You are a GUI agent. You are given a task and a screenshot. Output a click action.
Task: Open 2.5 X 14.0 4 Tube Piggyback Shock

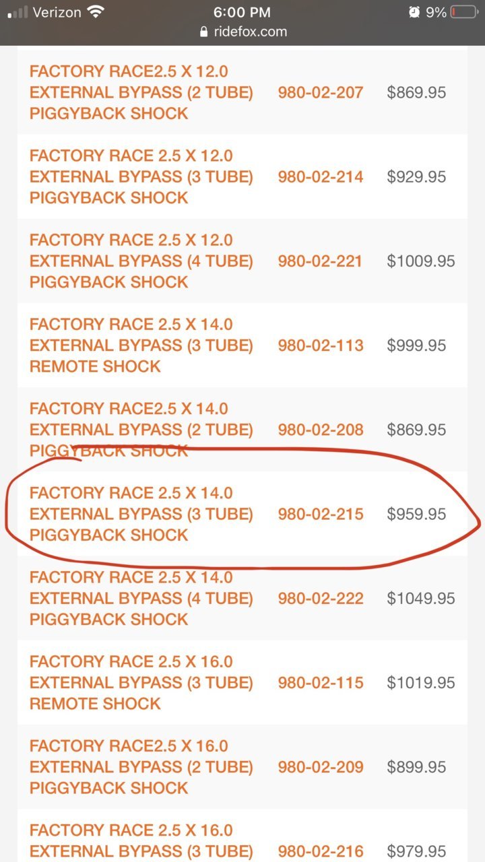pyautogui.click(x=141, y=598)
